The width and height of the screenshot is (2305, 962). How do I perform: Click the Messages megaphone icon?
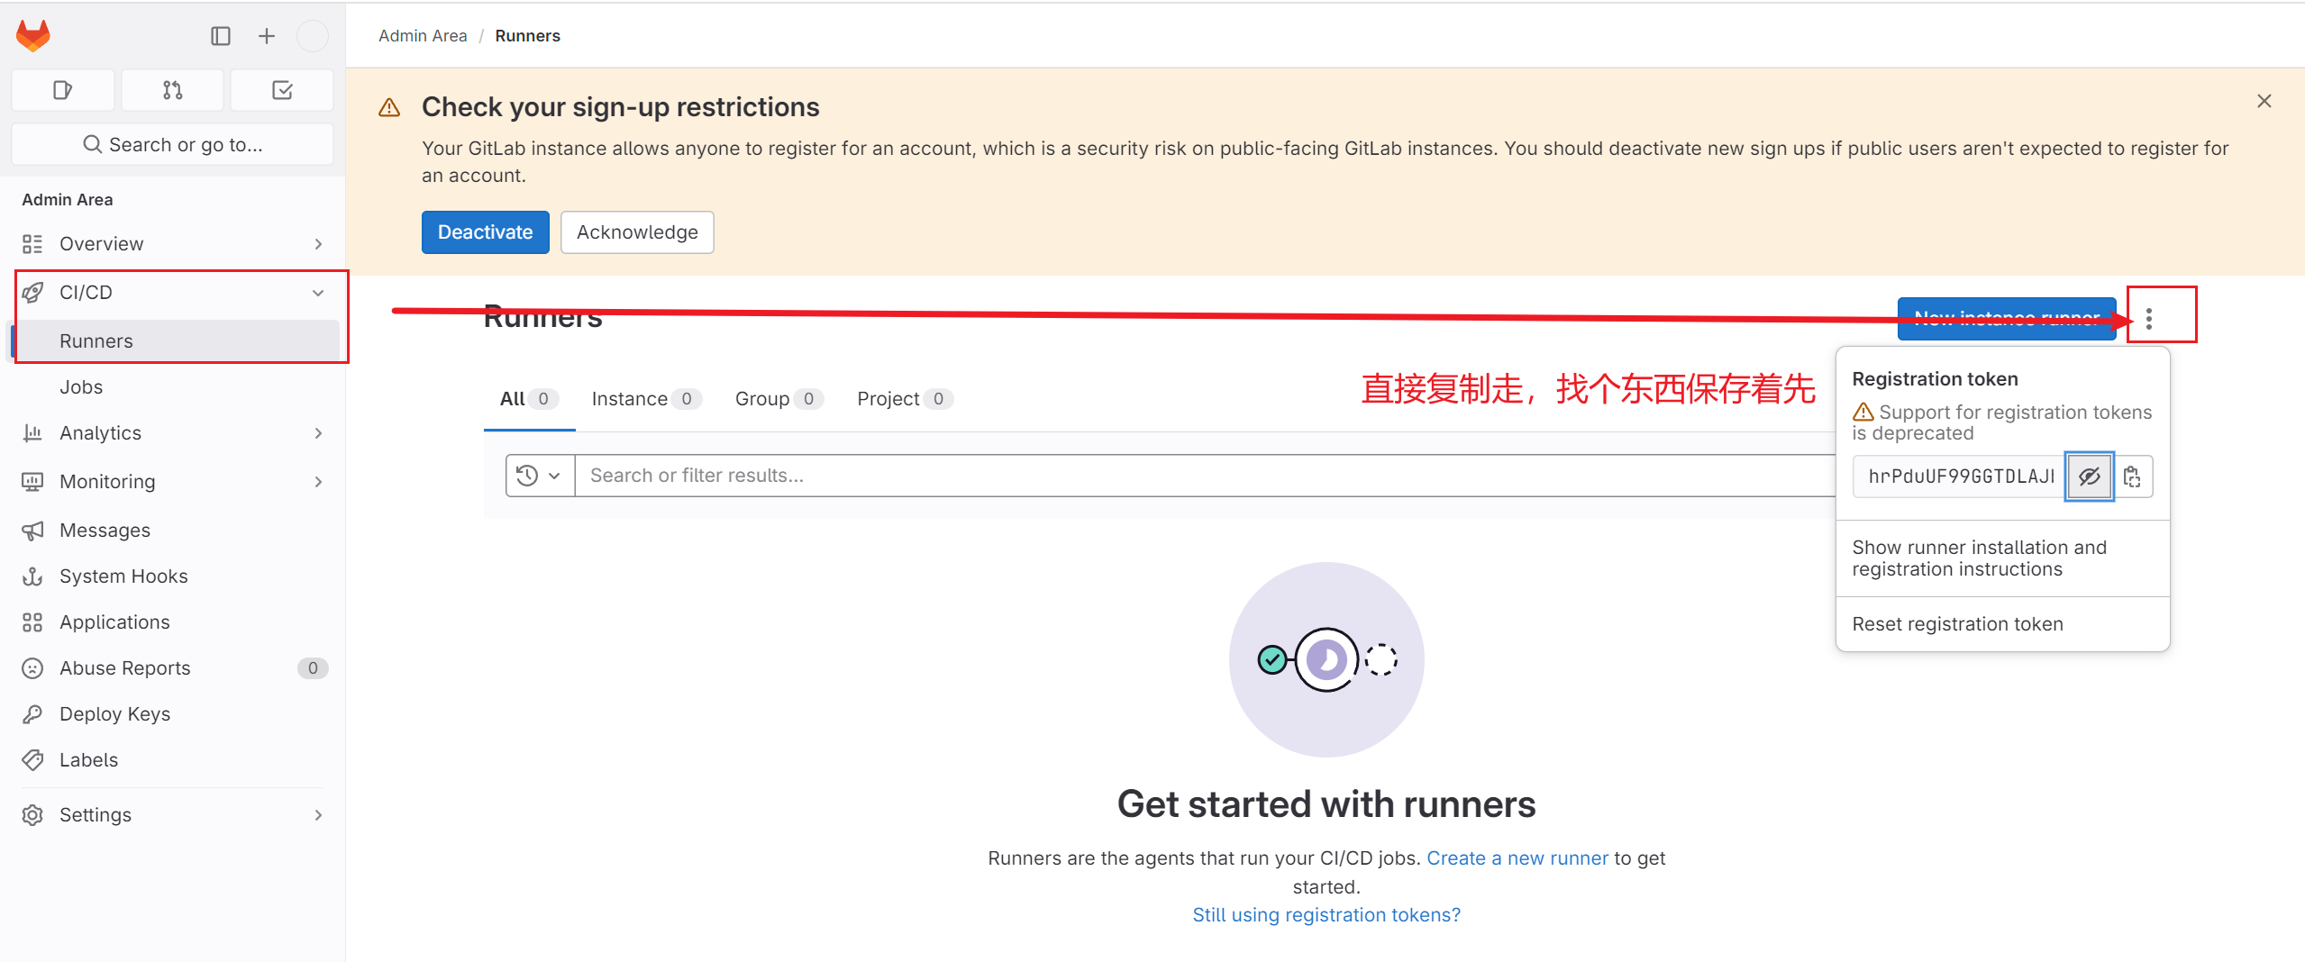(32, 531)
